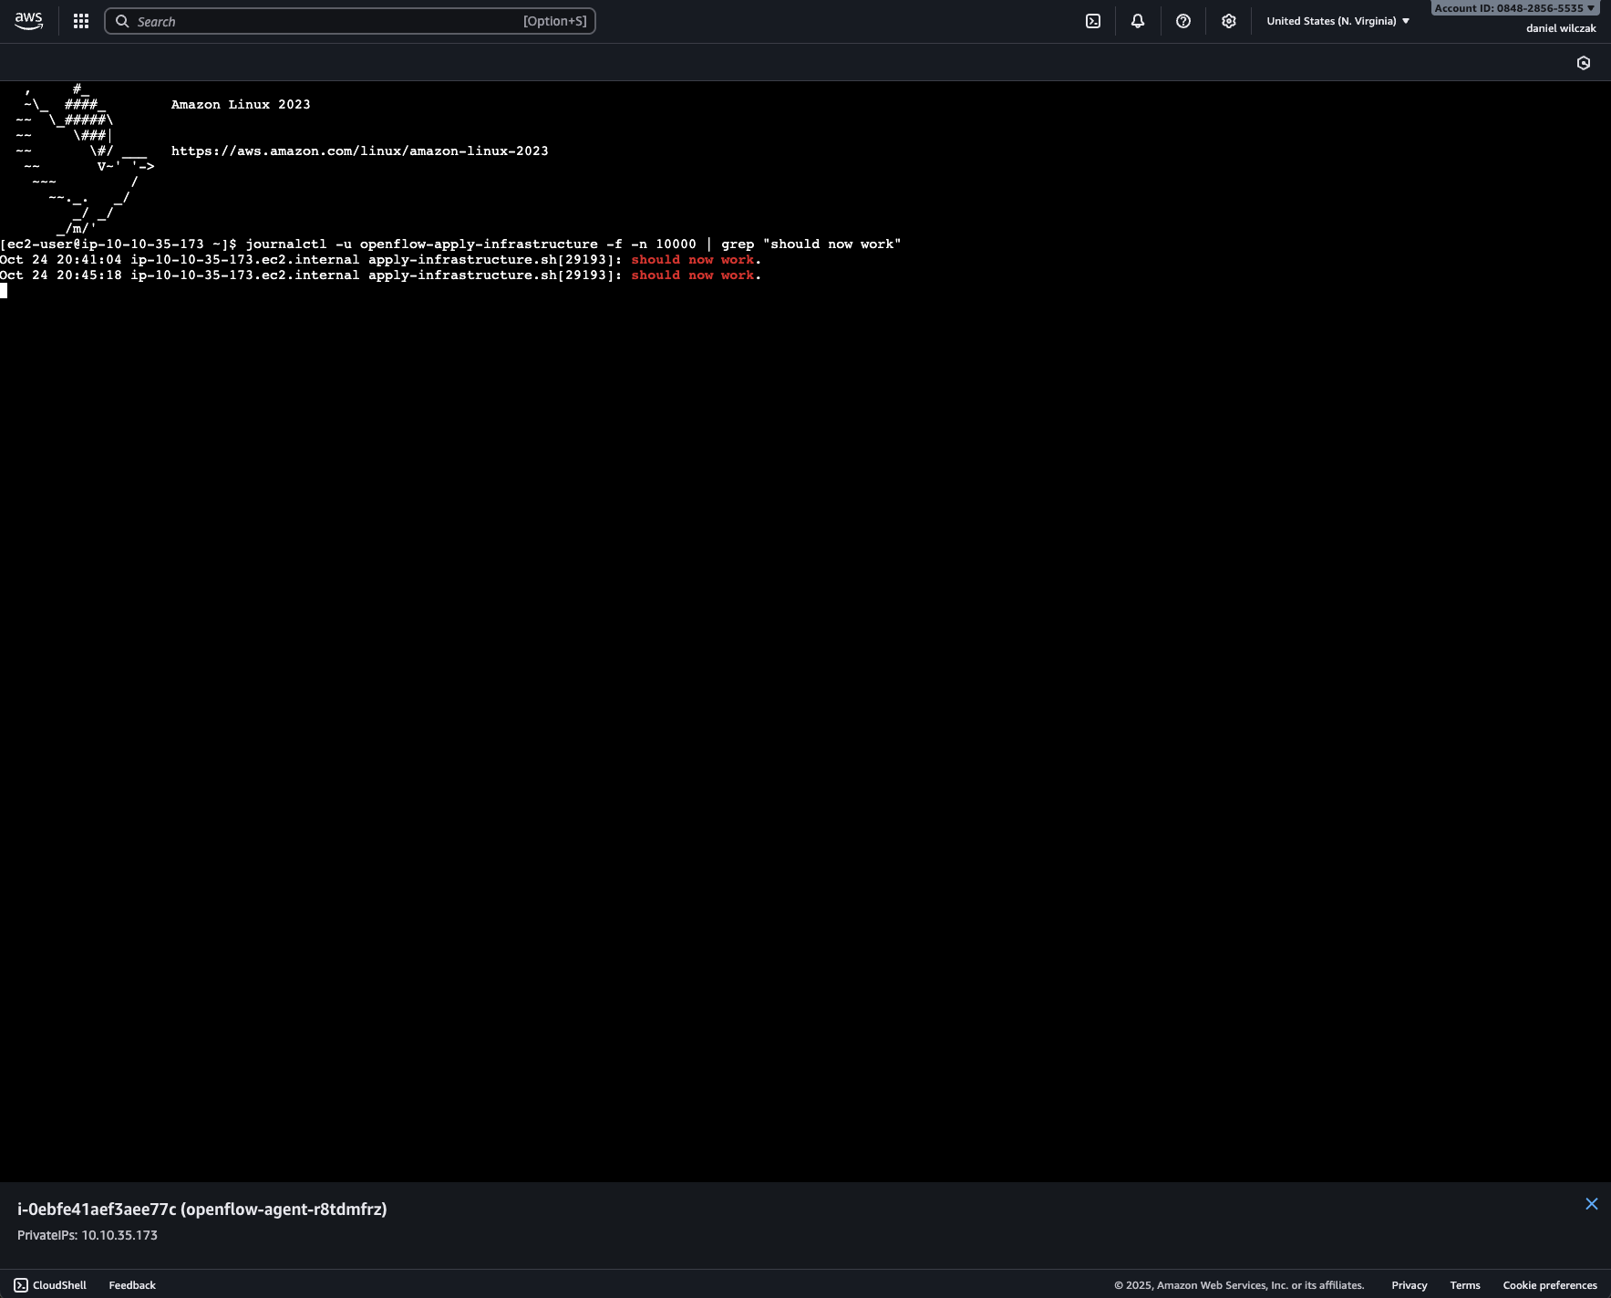Viewport: 1611px width, 1298px height.
Task: Open Cookie preferences
Action: 1550,1285
